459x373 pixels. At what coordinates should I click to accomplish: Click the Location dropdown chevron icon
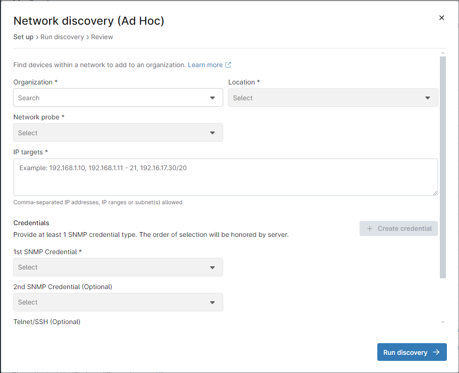(428, 97)
